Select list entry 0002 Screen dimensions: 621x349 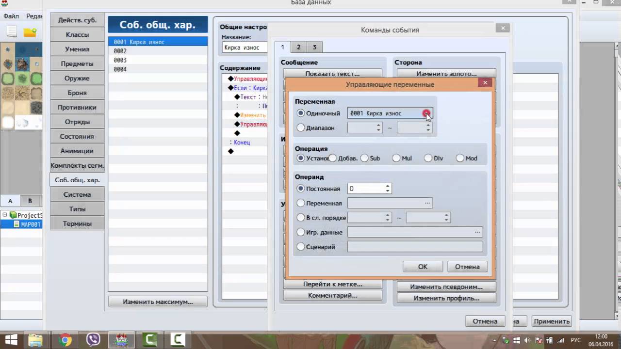tap(158, 51)
